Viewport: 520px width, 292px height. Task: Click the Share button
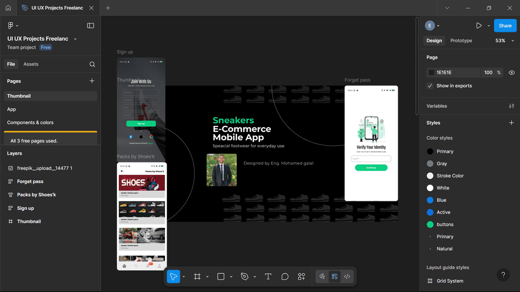click(x=505, y=25)
